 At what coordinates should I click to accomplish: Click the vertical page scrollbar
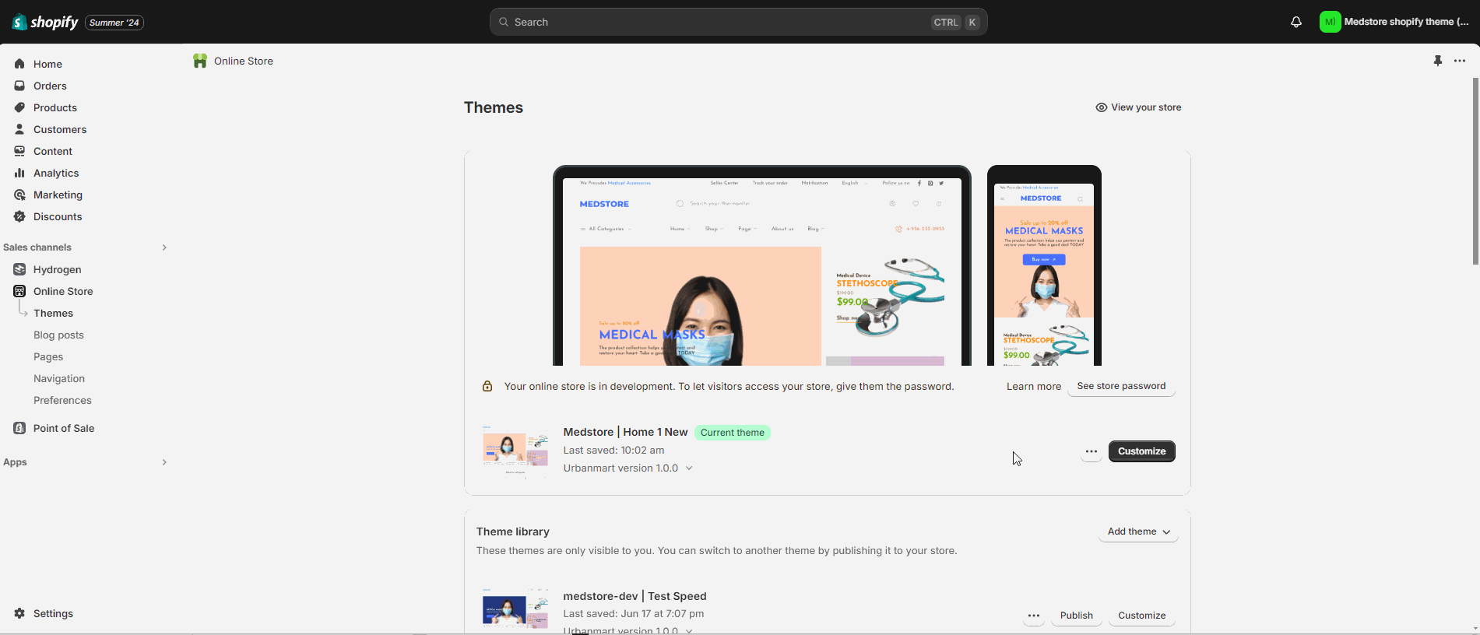coord(1475,171)
